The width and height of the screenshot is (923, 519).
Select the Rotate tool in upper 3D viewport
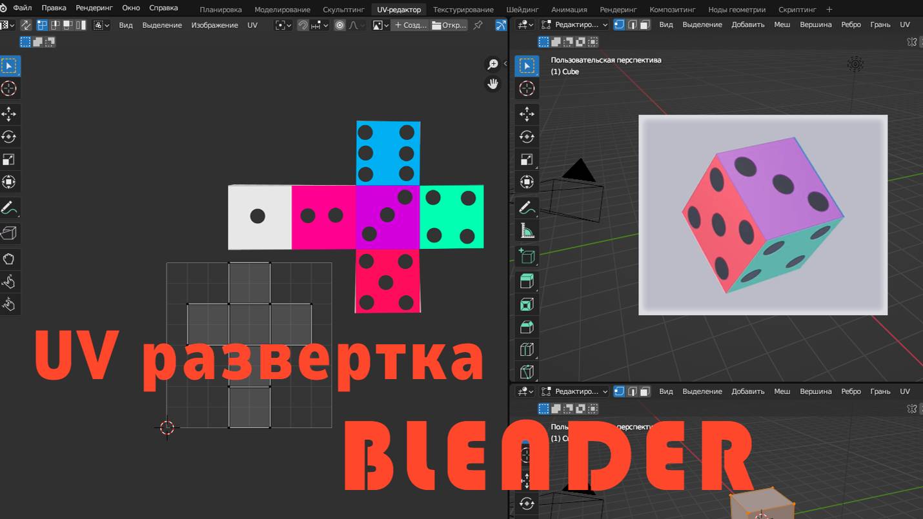coord(527,137)
